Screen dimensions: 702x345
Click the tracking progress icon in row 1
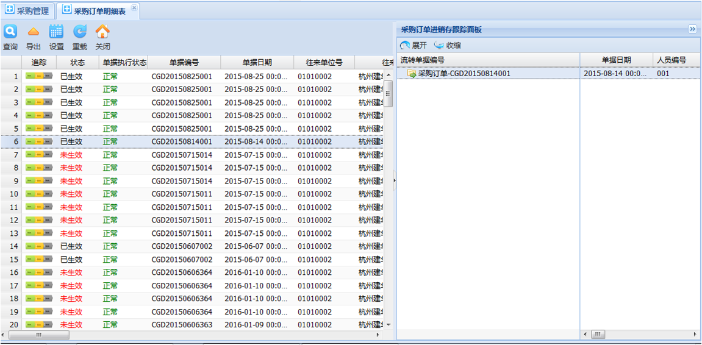pos(39,77)
